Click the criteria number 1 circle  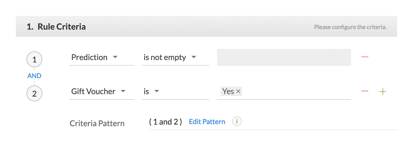tap(34, 60)
